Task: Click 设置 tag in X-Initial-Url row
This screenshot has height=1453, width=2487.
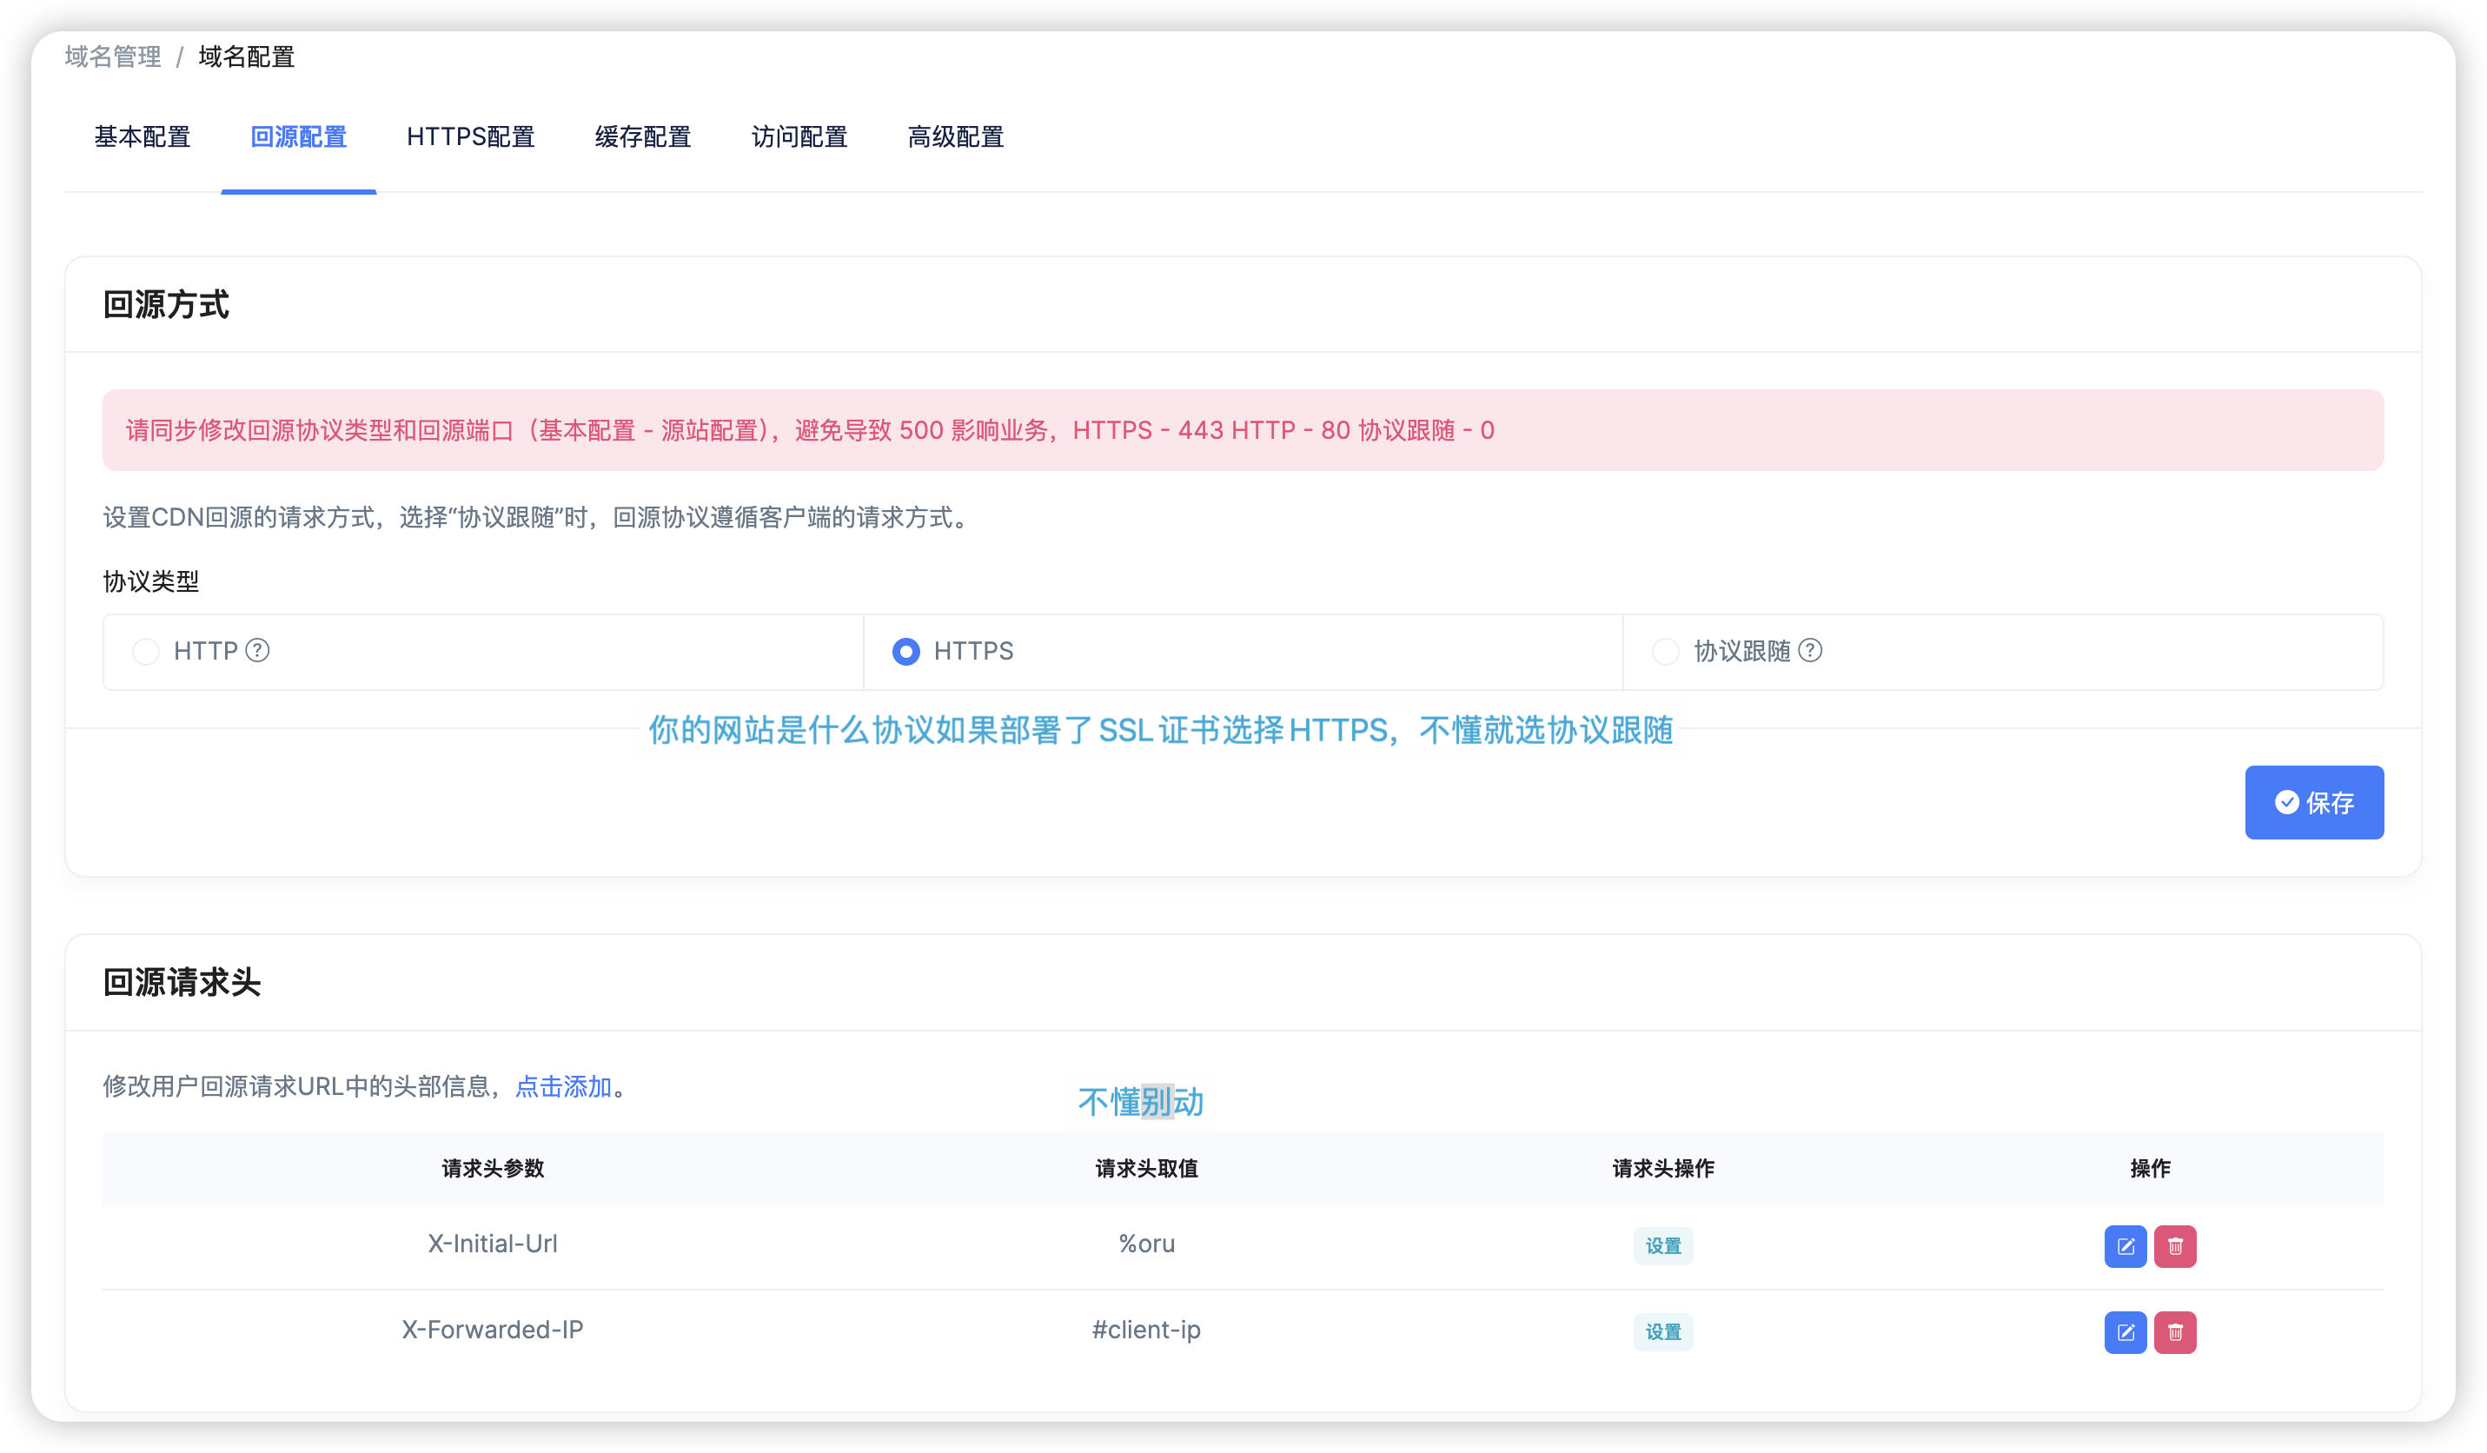Action: point(1663,1245)
